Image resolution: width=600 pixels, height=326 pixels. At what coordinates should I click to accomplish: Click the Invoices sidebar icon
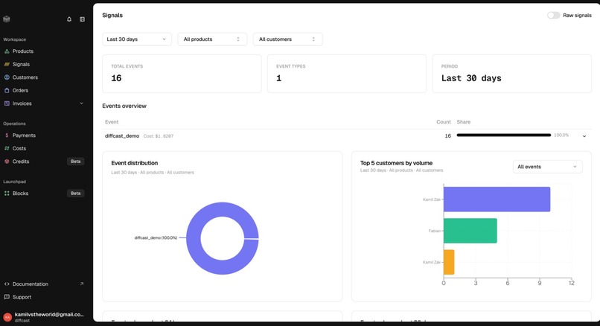tap(7, 103)
